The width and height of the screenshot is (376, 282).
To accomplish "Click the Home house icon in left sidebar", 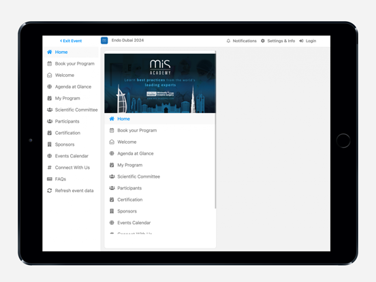I will (50, 52).
